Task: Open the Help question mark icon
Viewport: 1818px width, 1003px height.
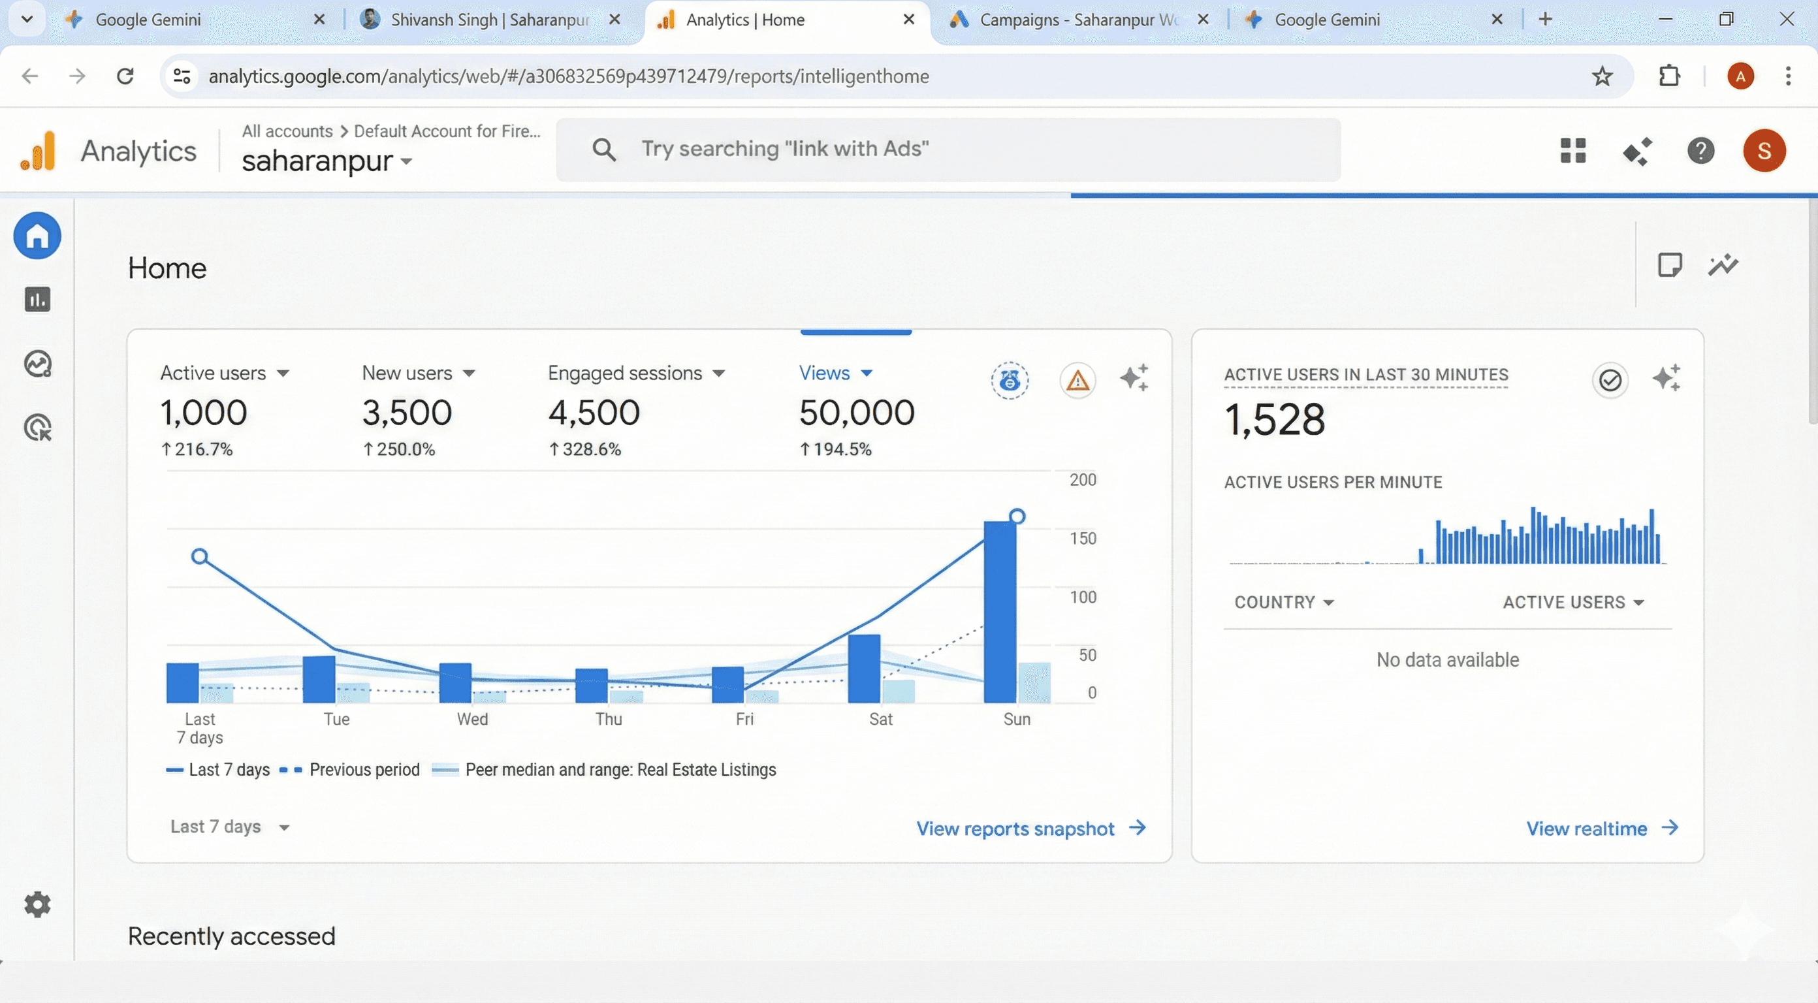Action: pos(1701,150)
